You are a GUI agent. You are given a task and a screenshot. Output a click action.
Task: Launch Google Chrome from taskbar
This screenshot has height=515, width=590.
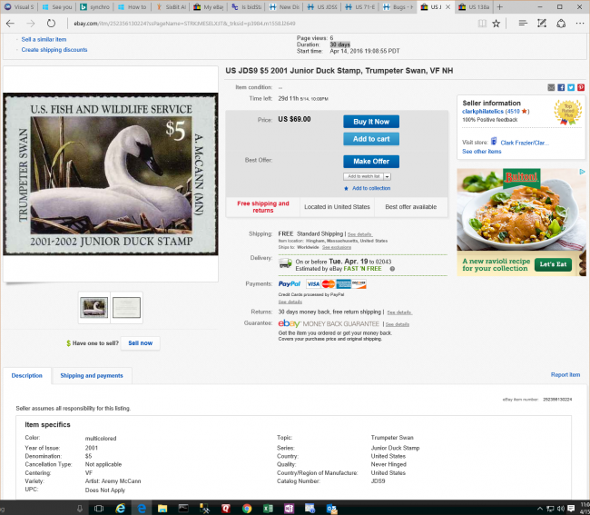(x=247, y=509)
